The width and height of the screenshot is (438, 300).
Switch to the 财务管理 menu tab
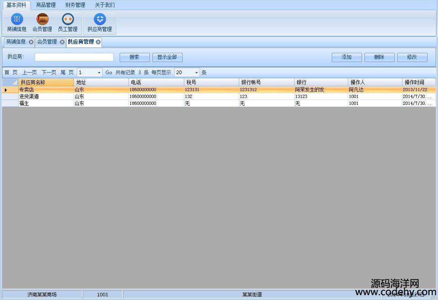75,5
